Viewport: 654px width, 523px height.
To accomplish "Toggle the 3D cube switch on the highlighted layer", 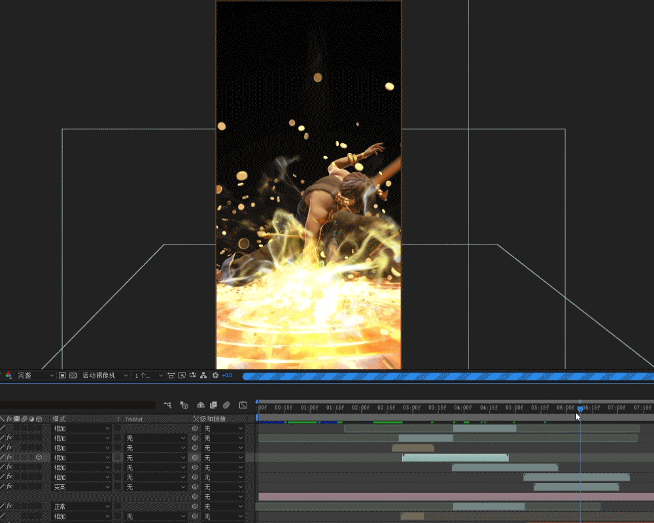I will [x=39, y=458].
